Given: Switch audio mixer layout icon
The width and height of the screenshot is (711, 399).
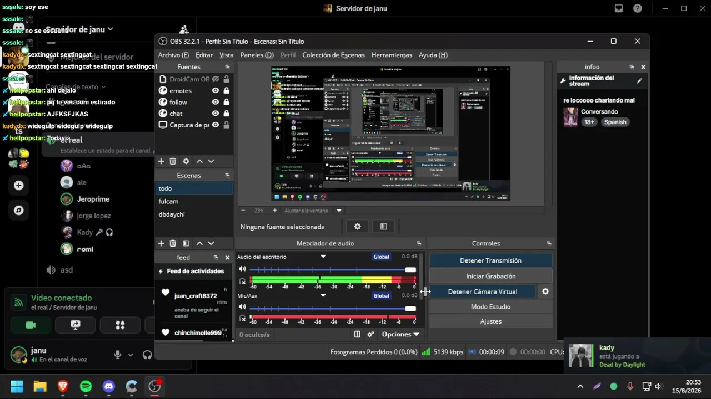Looking at the screenshot, I should point(357,334).
